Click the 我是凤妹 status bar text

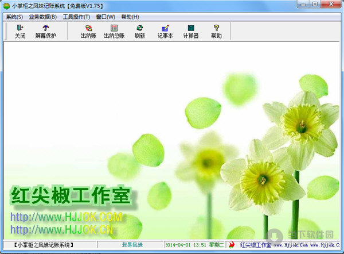point(132,245)
